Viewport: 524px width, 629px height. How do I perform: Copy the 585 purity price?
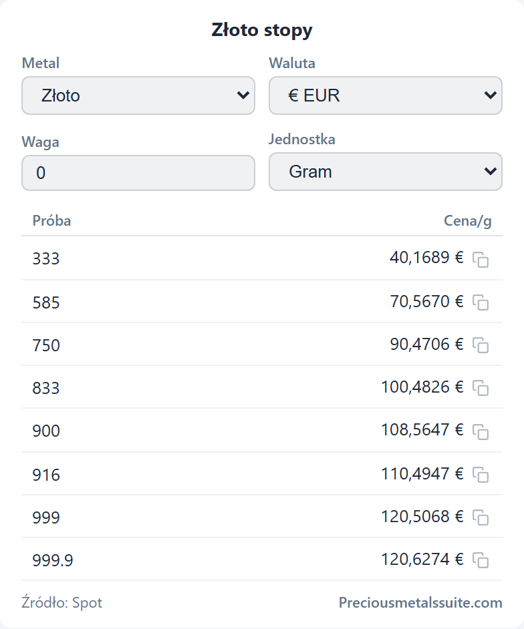(481, 302)
